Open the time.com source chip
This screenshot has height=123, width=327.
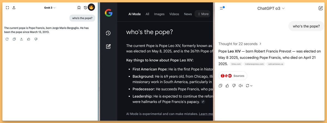pyautogui.click(x=236, y=64)
